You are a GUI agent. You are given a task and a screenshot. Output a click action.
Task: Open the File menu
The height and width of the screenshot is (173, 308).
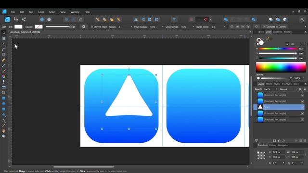[x=13, y=12]
